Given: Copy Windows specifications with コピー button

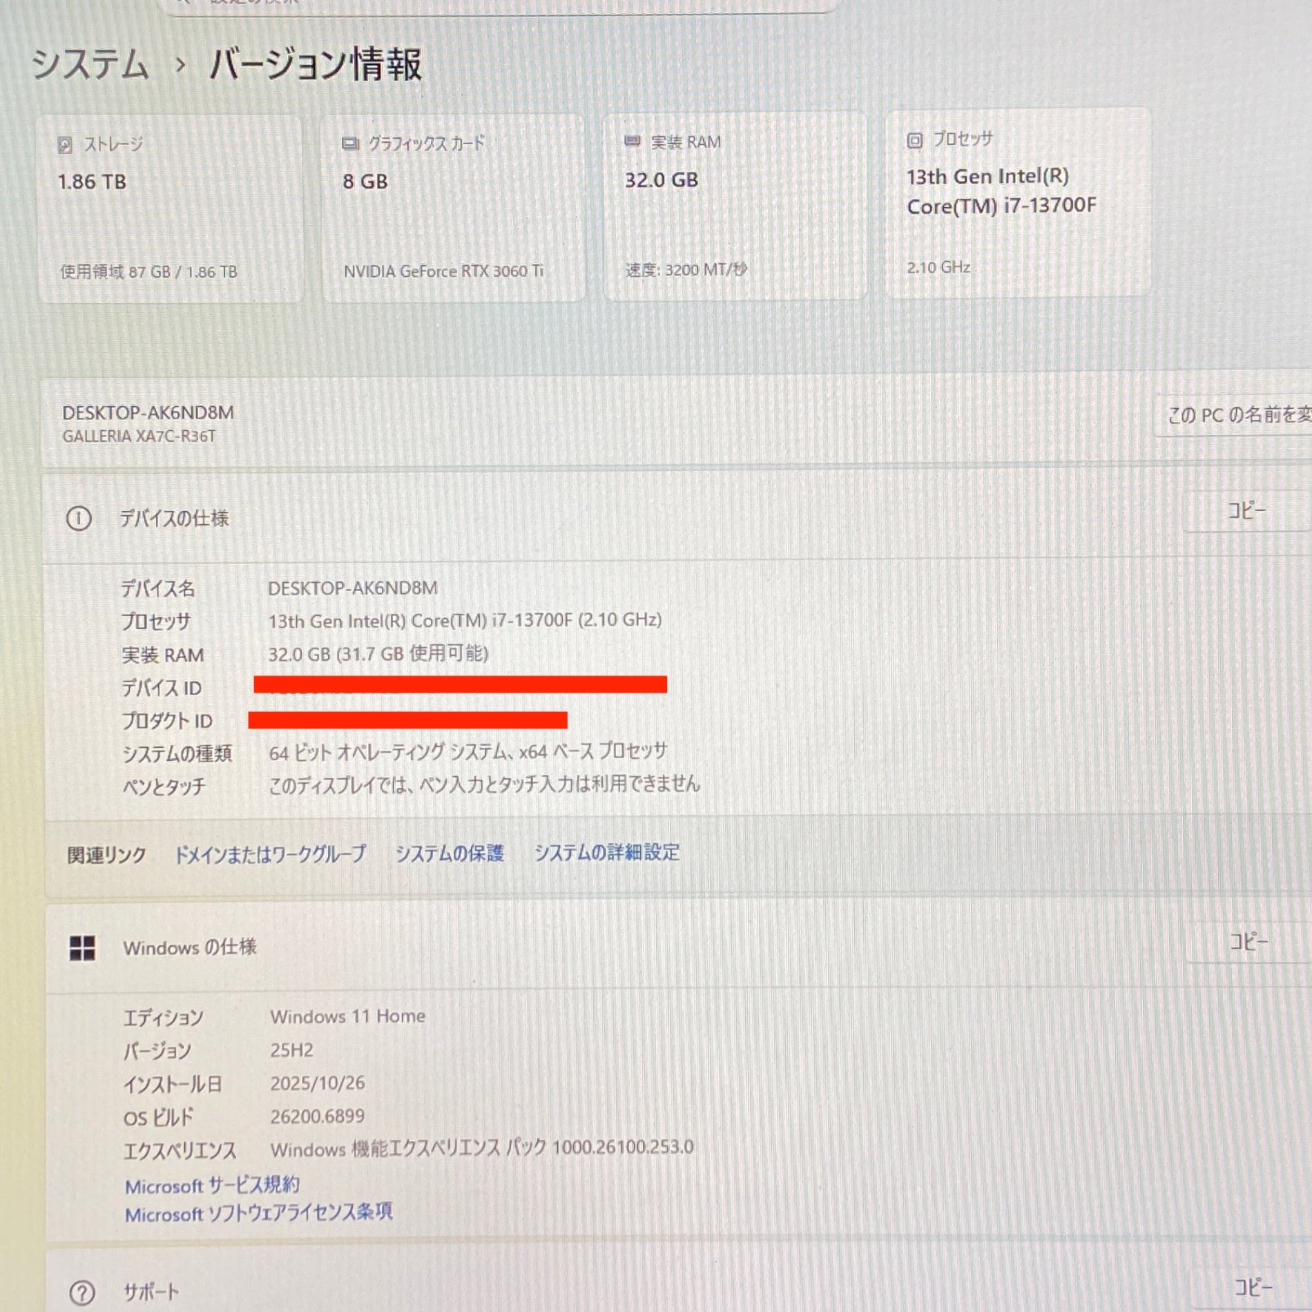Looking at the screenshot, I should (x=1248, y=941).
